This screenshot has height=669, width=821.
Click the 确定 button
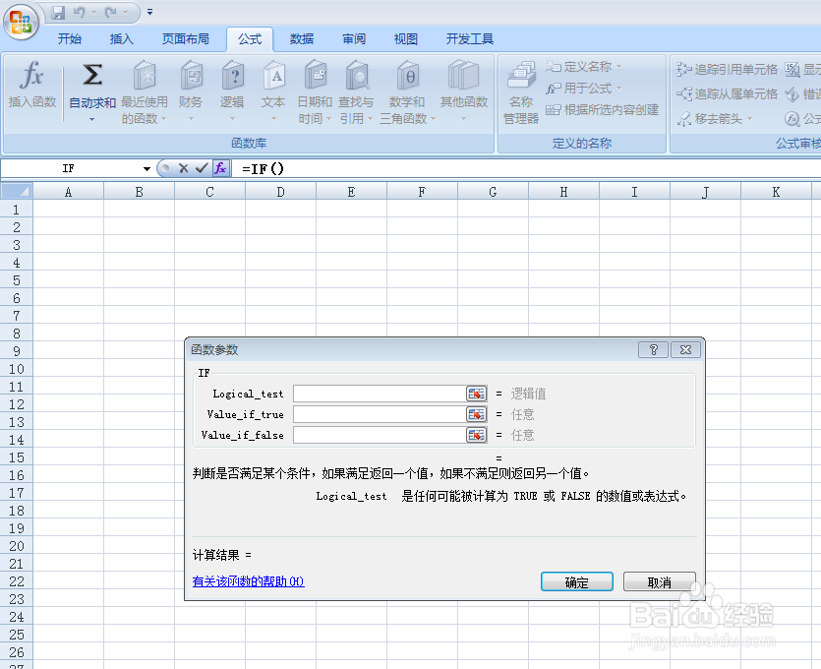(x=577, y=582)
